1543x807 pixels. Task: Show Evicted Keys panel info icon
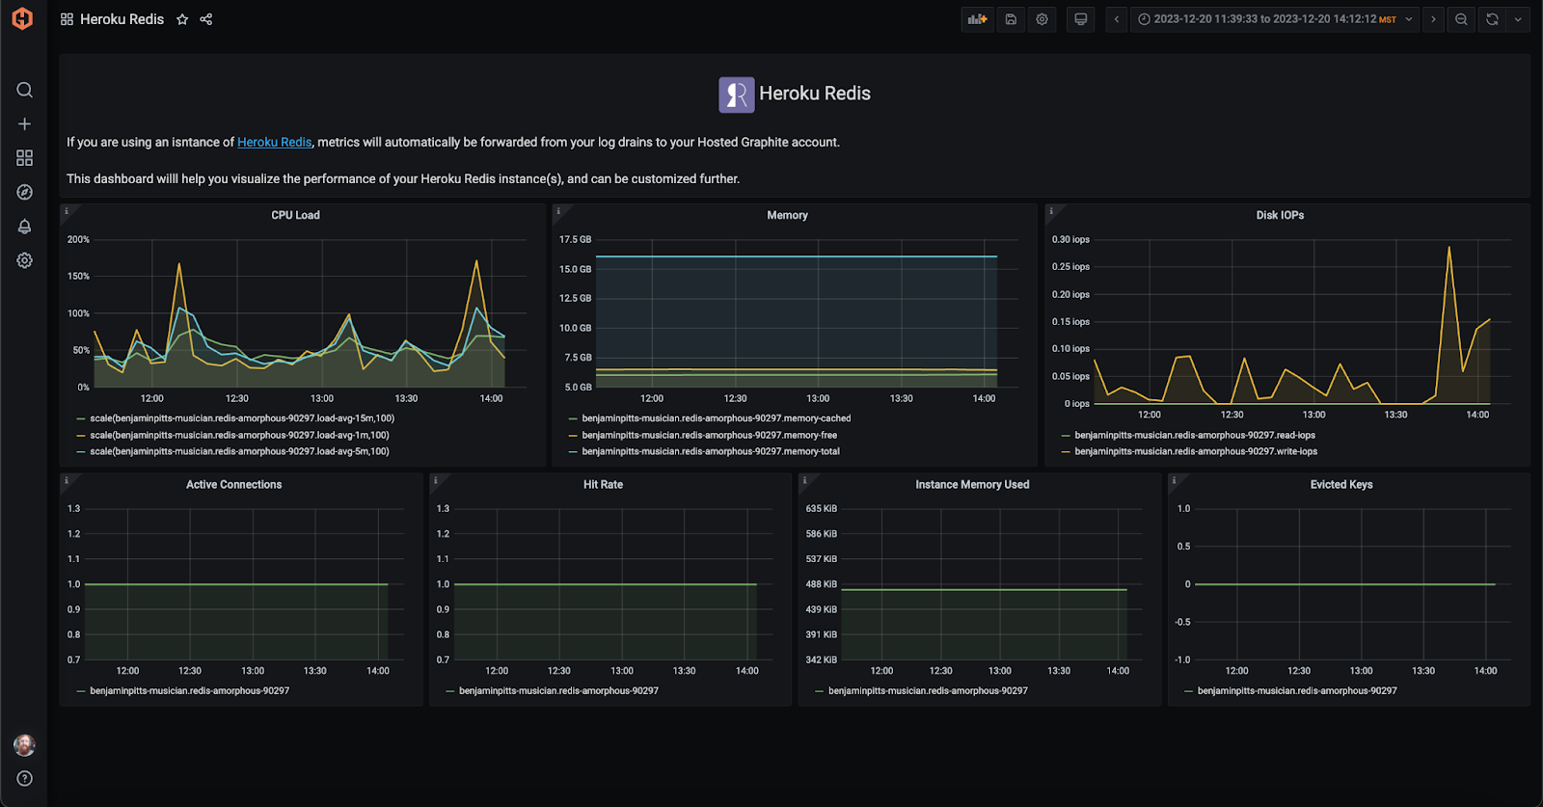coord(1174,479)
